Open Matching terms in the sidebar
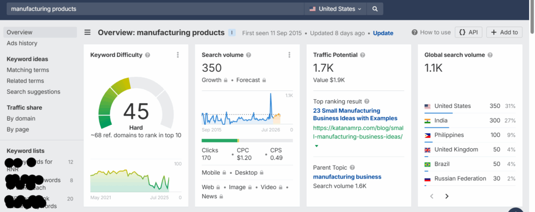 [x=28, y=70]
